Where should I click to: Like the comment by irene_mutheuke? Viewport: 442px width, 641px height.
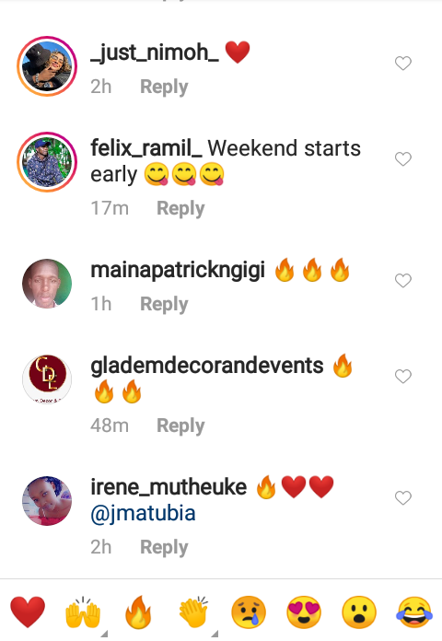pyautogui.click(x=402, y=497)
